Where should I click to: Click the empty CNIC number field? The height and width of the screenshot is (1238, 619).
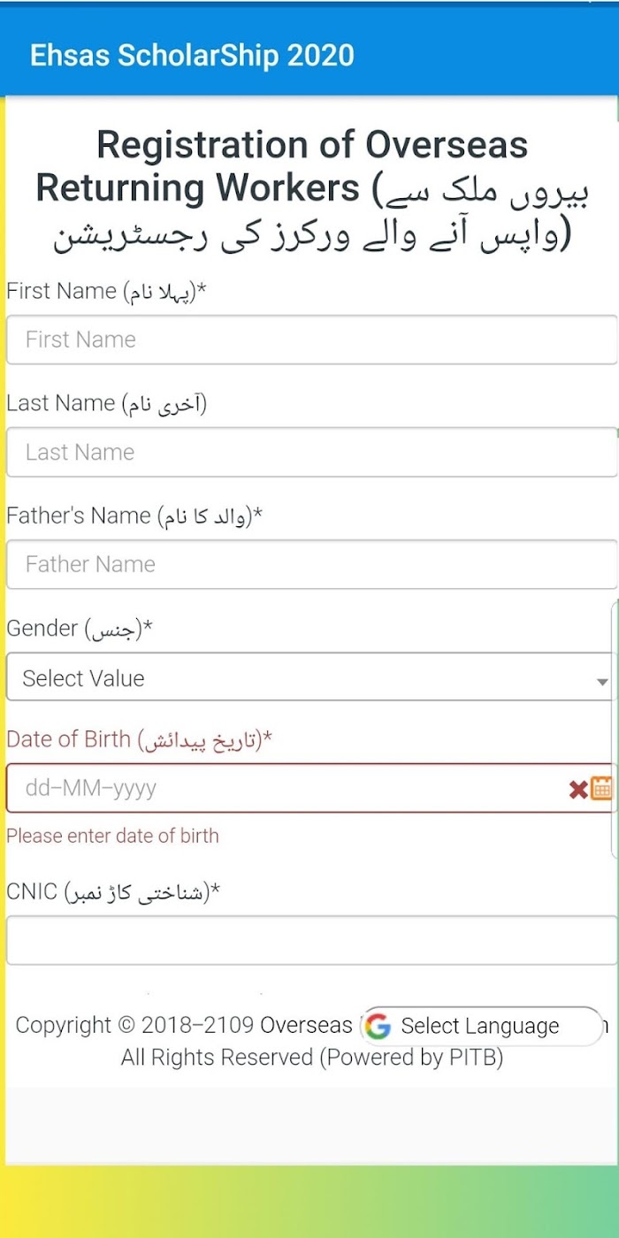click(311, 940)
